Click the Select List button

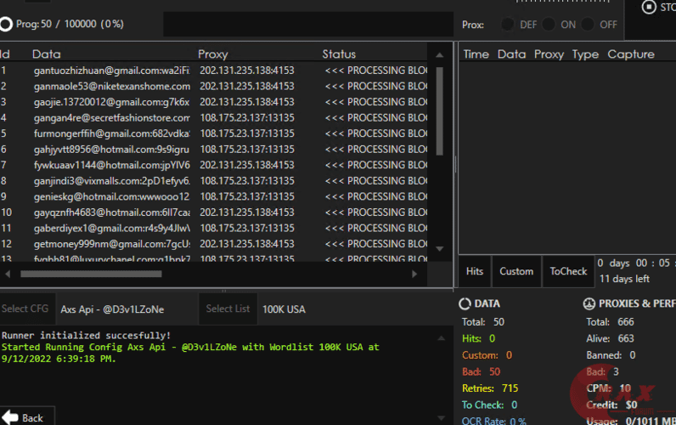(228, 309)
